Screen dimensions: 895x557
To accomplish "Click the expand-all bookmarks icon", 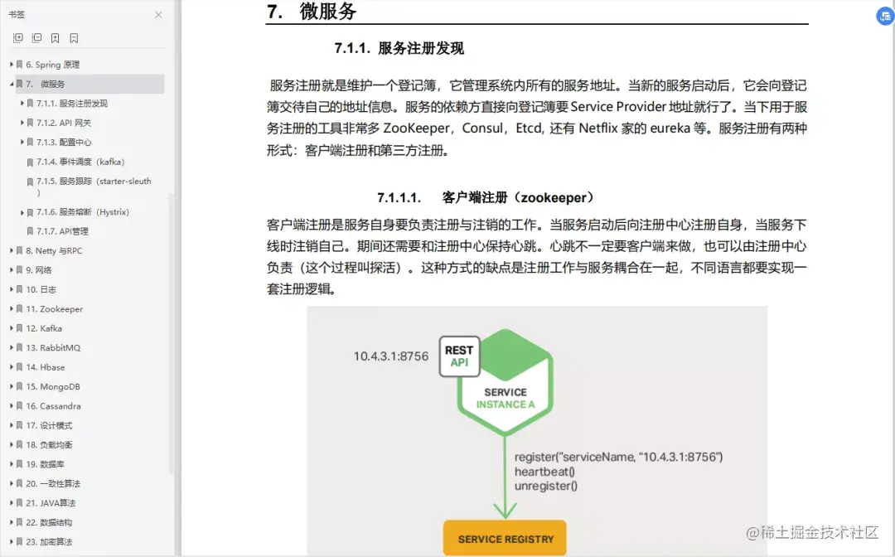I will (x=17, y=37).
